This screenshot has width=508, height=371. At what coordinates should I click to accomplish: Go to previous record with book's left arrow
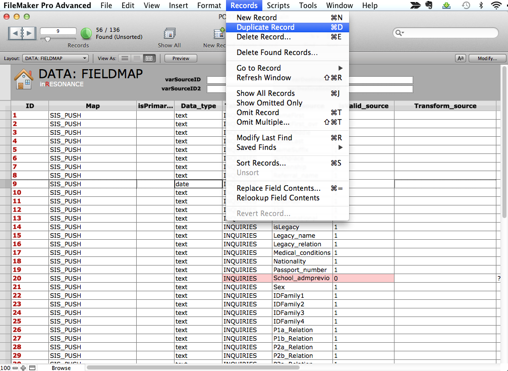click(15, 33)
